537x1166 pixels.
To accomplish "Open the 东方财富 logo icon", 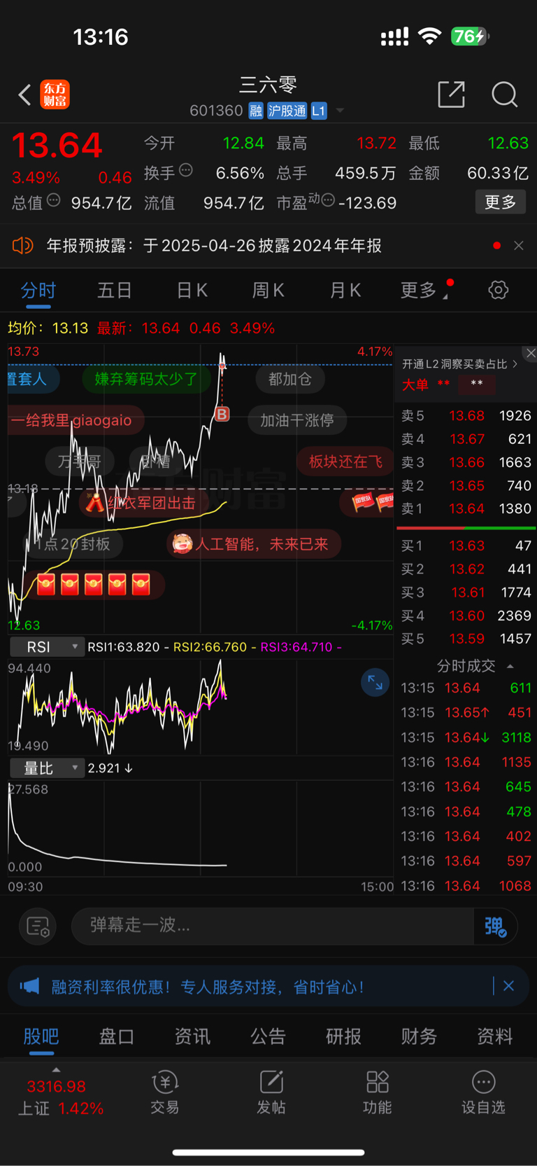I will pos(55,95).
